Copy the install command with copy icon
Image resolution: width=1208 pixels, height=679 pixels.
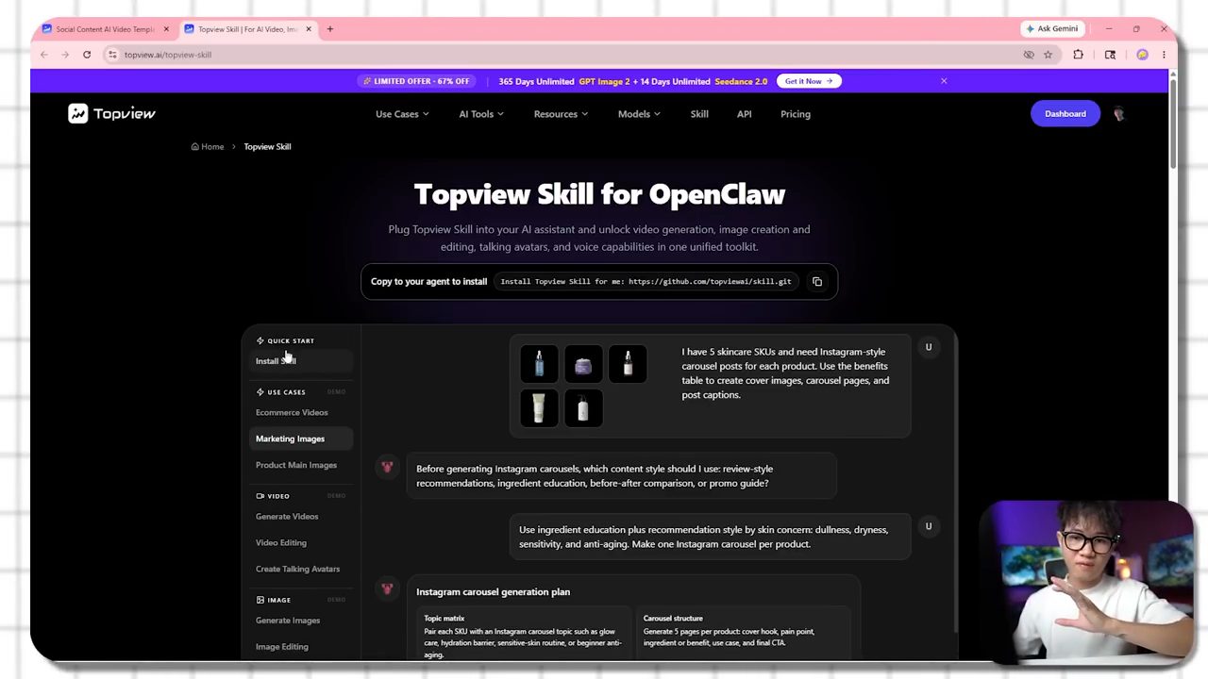pos(817,281)
